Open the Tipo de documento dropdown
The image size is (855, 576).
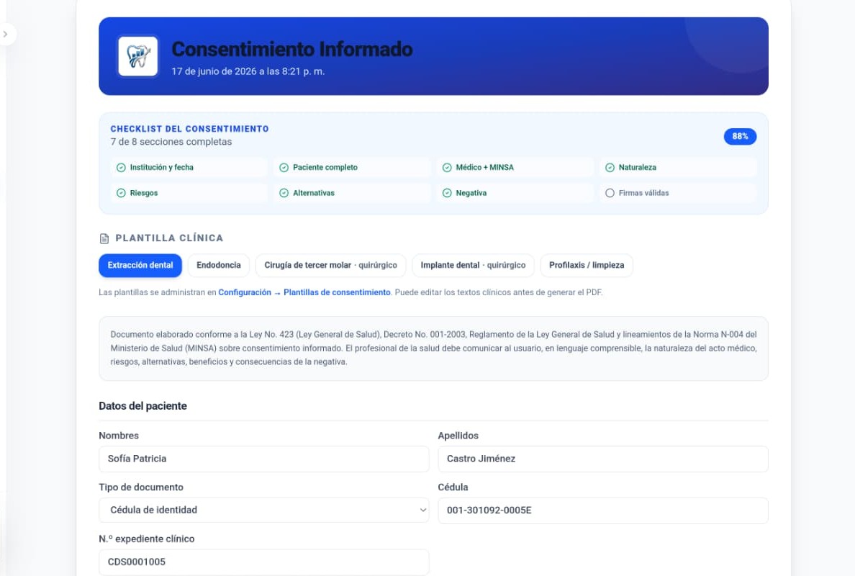pos(264,510)
